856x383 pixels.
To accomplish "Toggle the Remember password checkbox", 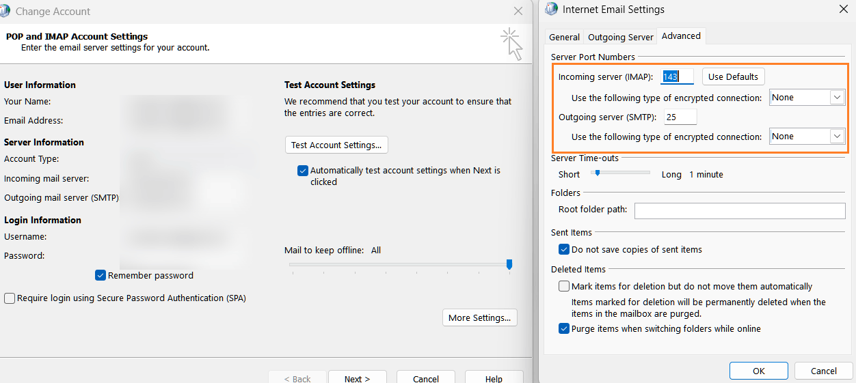I will 101,276.
